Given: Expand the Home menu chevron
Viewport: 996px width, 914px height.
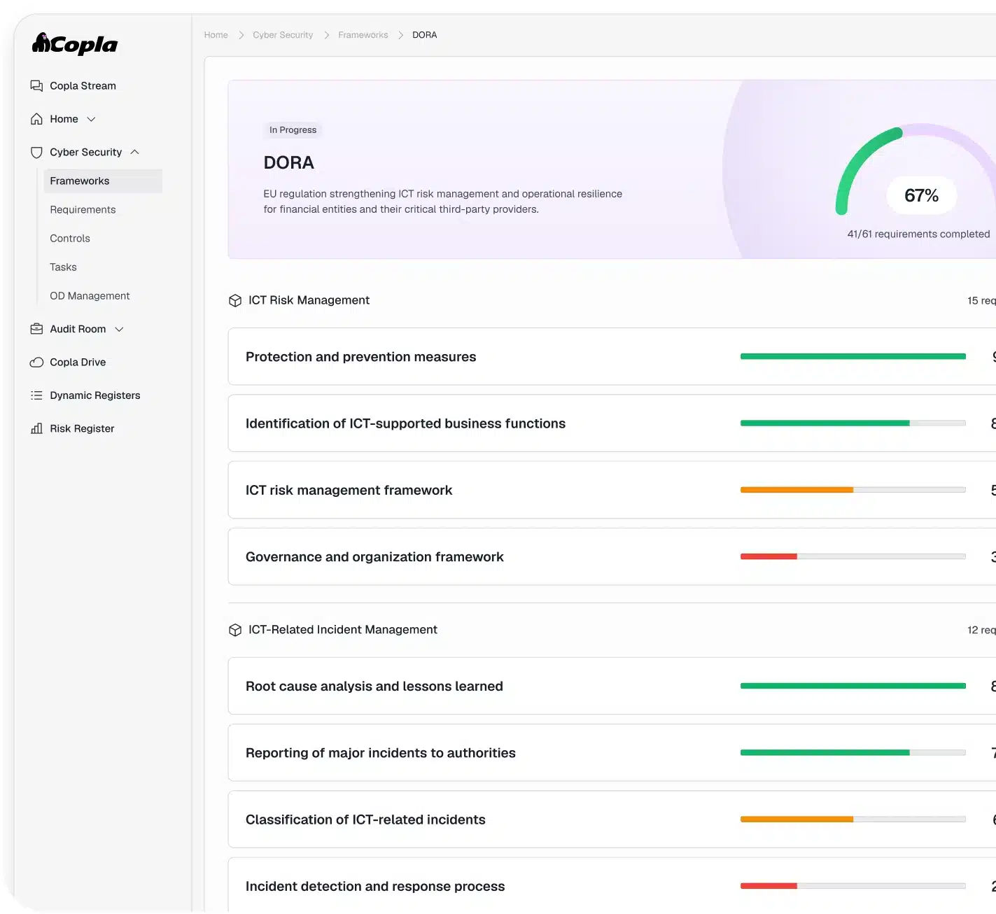Looking at the screenshot, I should pos(91,119).
